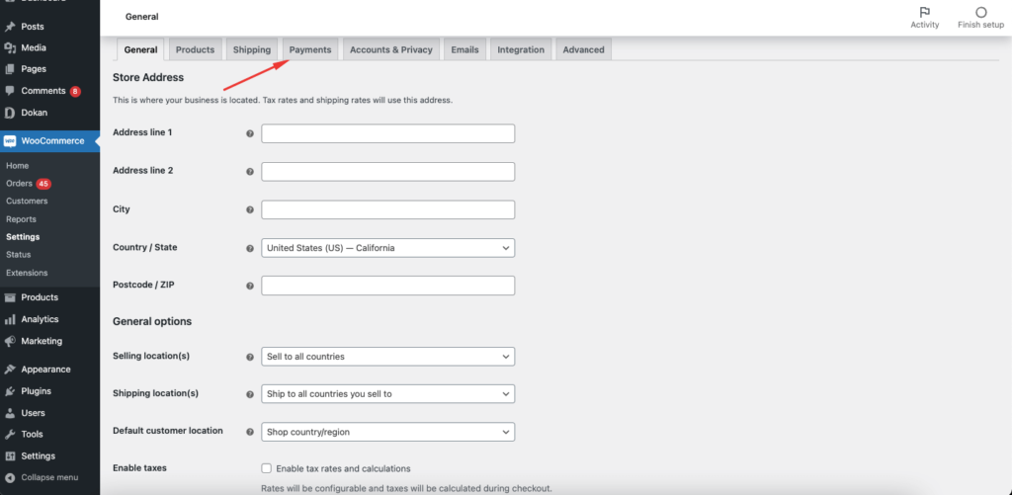The width and height of the screenshot is (1012, 495).
Task: Focus the Address line 2 field
Action: 387,172
